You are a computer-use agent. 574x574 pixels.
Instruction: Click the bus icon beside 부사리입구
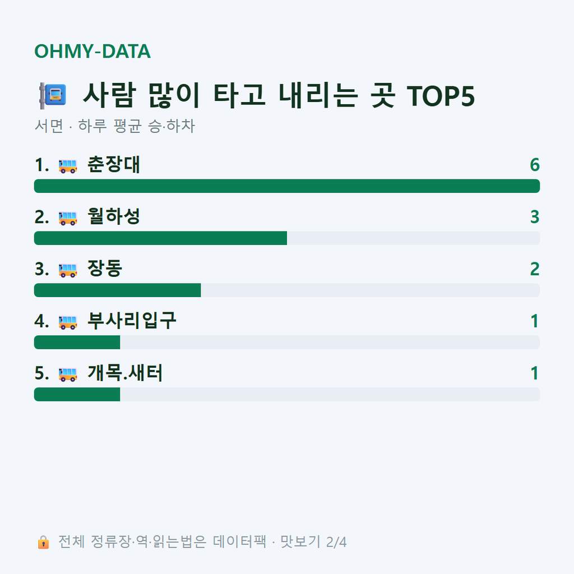[68, 322]
